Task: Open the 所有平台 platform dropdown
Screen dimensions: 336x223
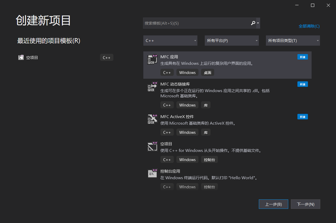Action: click(x=232, y=40)
